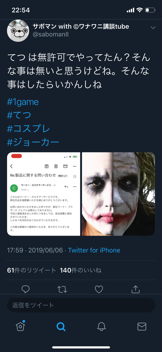
Task: Expand the tweet options chevron
Action: [153, 28]
